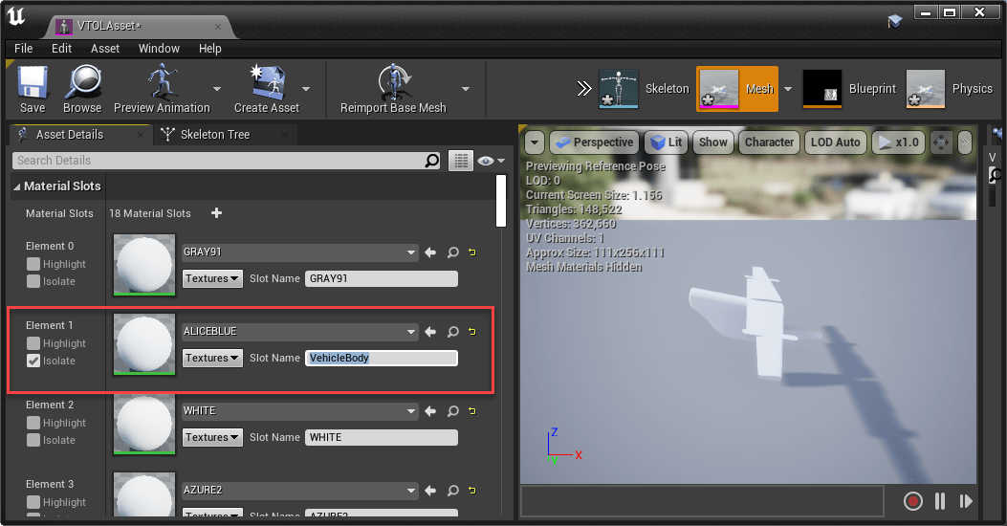This screenshot has height=526, width=1007.
Task: Open the ALICEBLUE material dropdown
Action: [x=299, y=332]
